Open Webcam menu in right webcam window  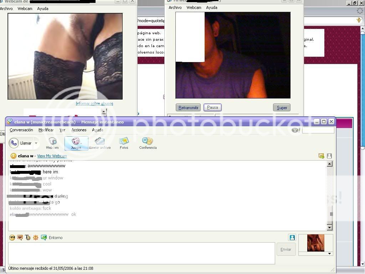(x=194, y=7)
